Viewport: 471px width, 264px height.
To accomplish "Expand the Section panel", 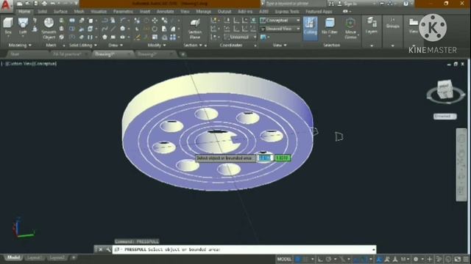I will tap(193, 45).
